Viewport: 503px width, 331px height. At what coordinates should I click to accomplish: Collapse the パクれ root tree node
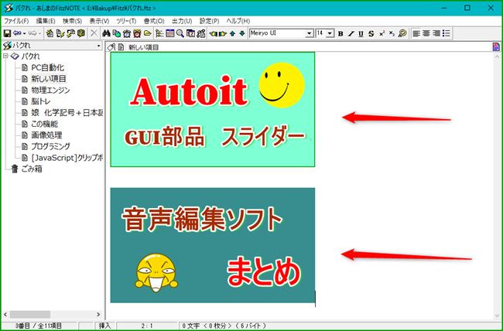click(5, 56)
